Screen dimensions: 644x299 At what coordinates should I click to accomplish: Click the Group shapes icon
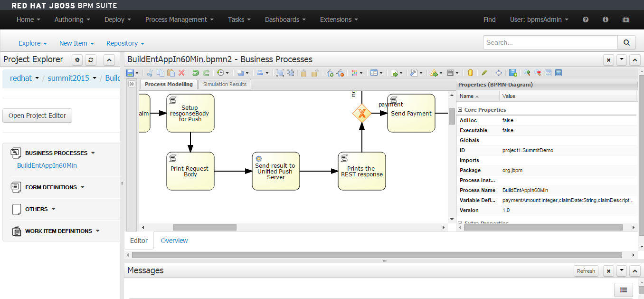pos(280,73)
